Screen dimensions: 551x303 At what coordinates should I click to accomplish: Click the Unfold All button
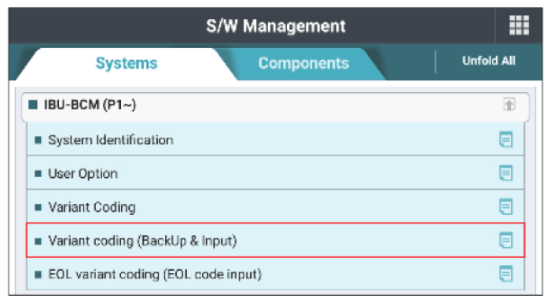point(488,61)
